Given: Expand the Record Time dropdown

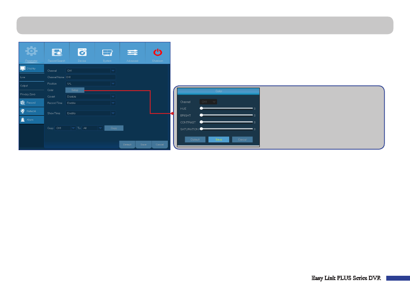Looking at the screenshot, I should coord(91,103).
